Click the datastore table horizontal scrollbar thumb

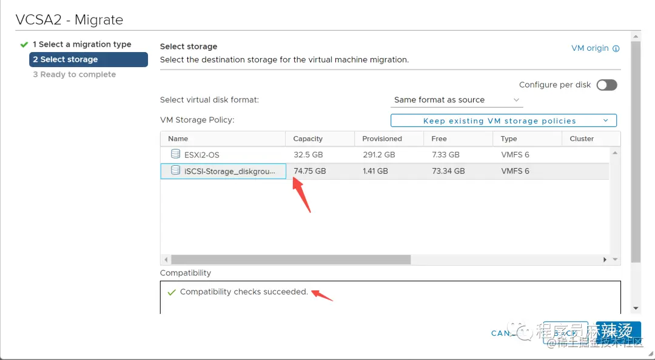pos(291,260)
